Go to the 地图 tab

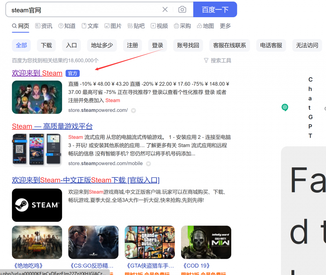tap(206, 26)
